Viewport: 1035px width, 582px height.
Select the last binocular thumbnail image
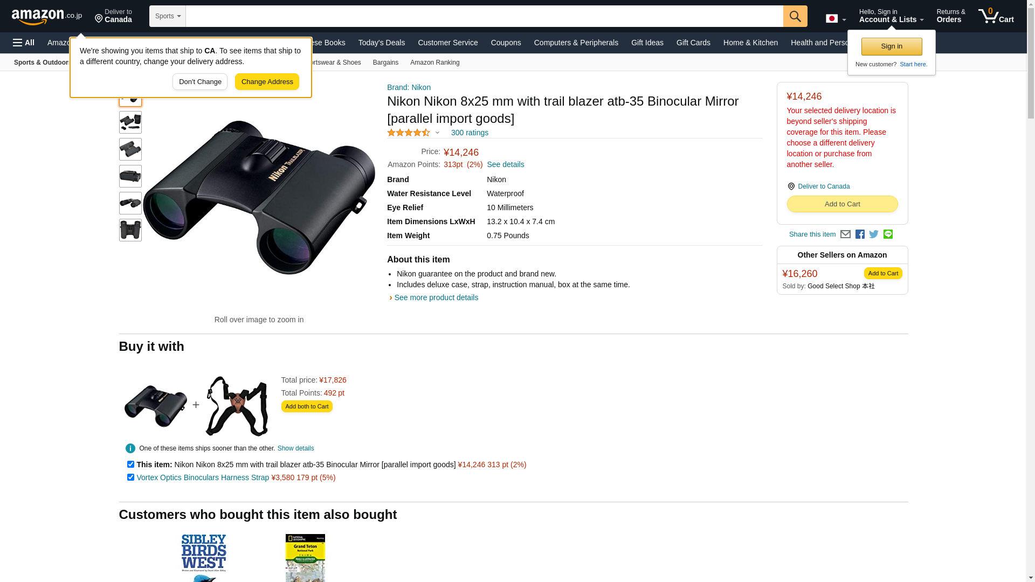[x=130, y=230]
